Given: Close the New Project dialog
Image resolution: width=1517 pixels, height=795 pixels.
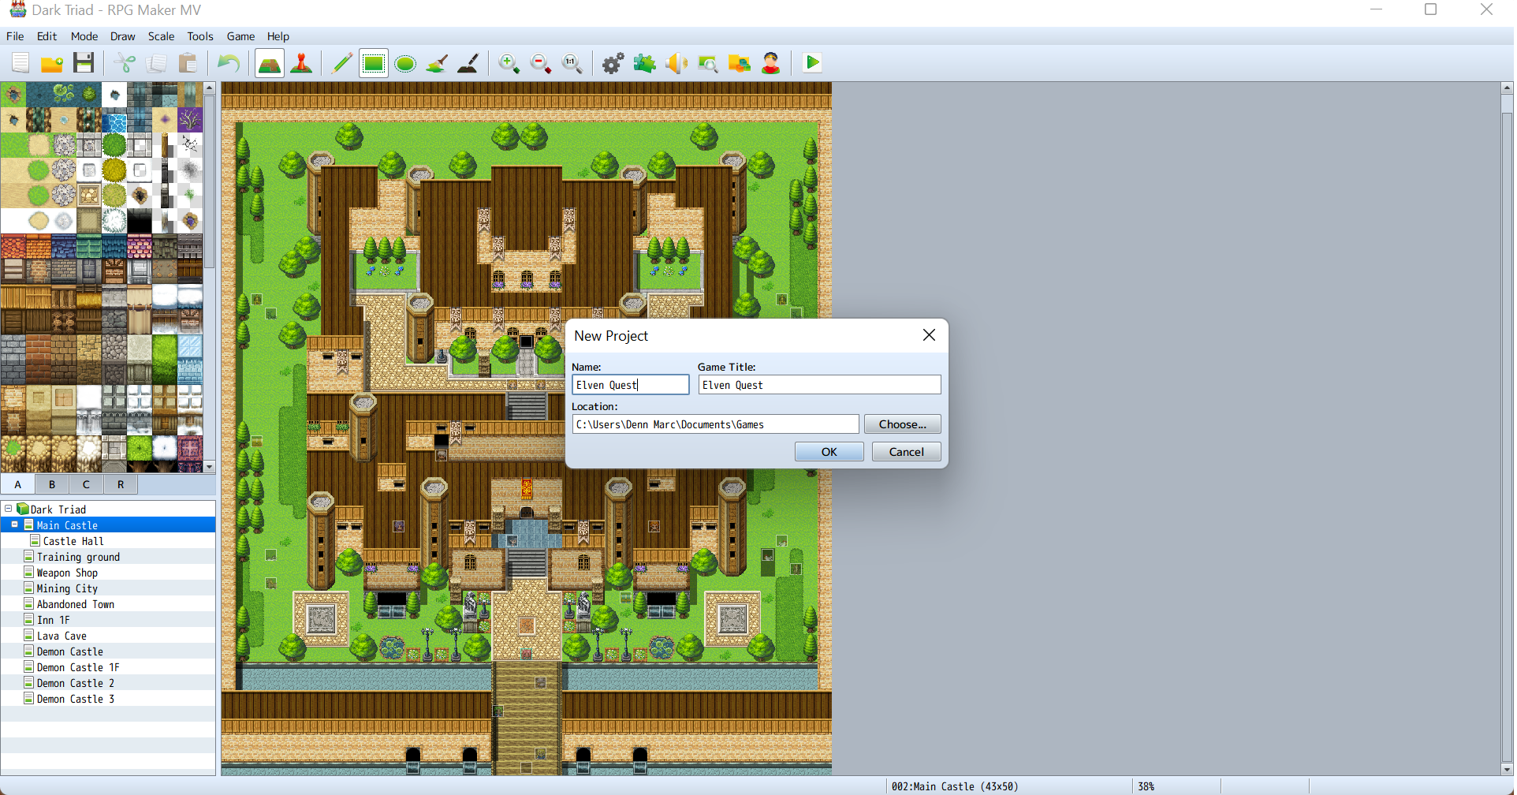Looking at the screenshot, I should [x=929, y=335].
